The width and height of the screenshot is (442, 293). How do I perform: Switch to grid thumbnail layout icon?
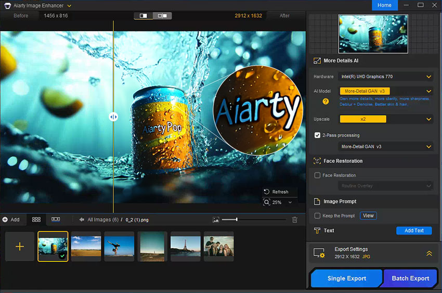[36, 220]
